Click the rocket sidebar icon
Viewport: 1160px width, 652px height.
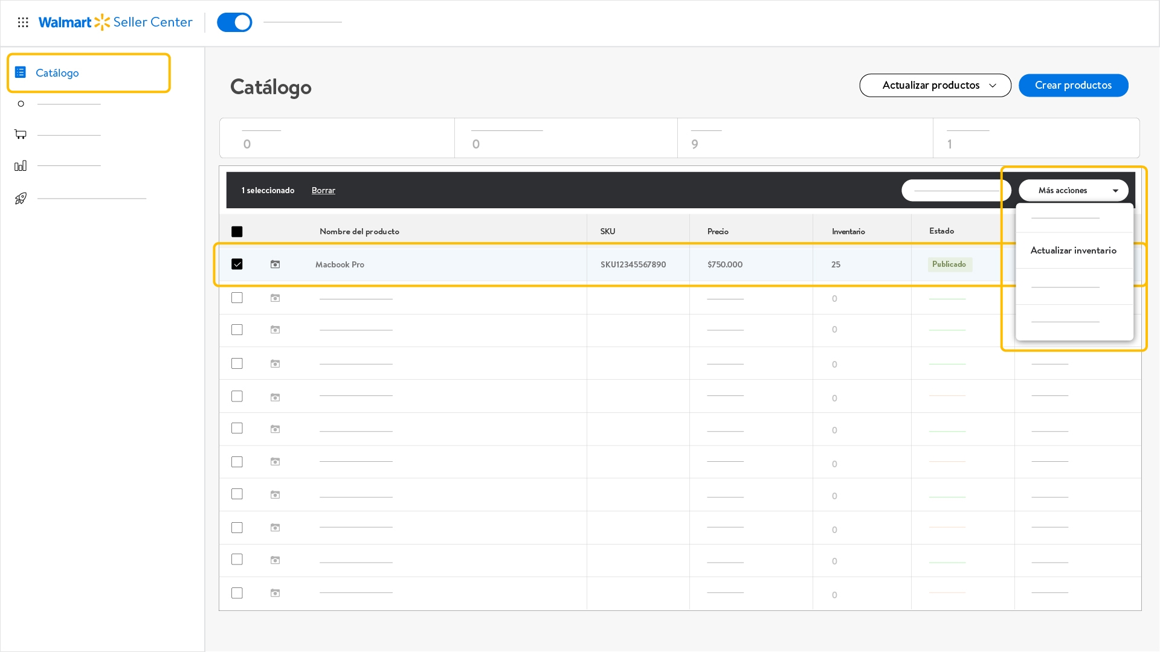(x=21, y=198)
